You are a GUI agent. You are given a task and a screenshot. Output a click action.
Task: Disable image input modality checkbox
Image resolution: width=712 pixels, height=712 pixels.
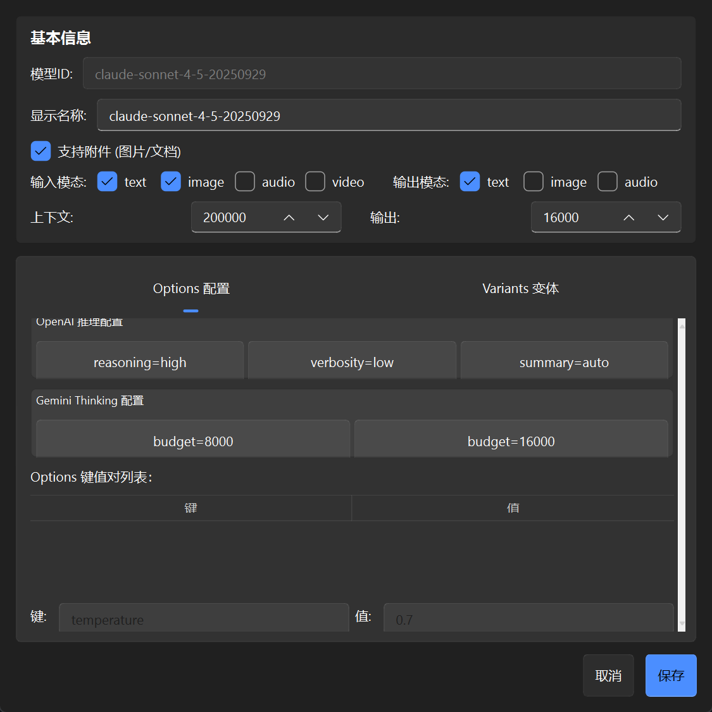click(x=171, y=182)
